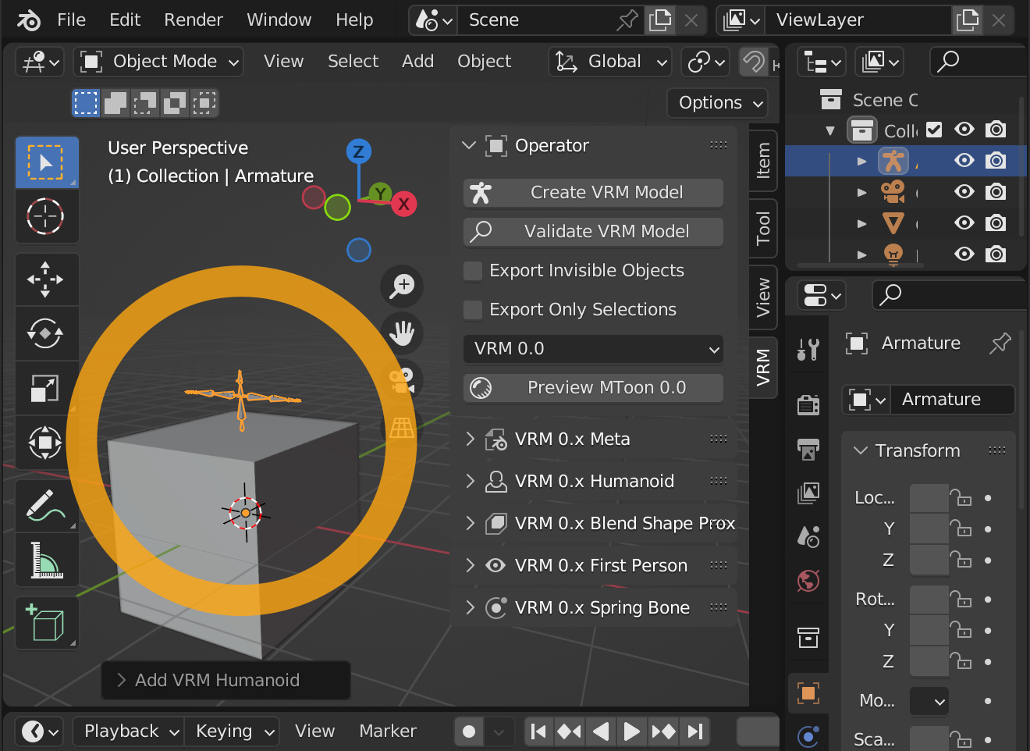Click Preview MToon 0.0 button
This screenshot has height=751, width=1030.
coord(593,388)
